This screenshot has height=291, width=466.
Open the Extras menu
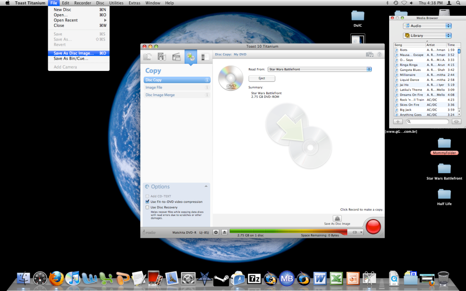point(134,3)
